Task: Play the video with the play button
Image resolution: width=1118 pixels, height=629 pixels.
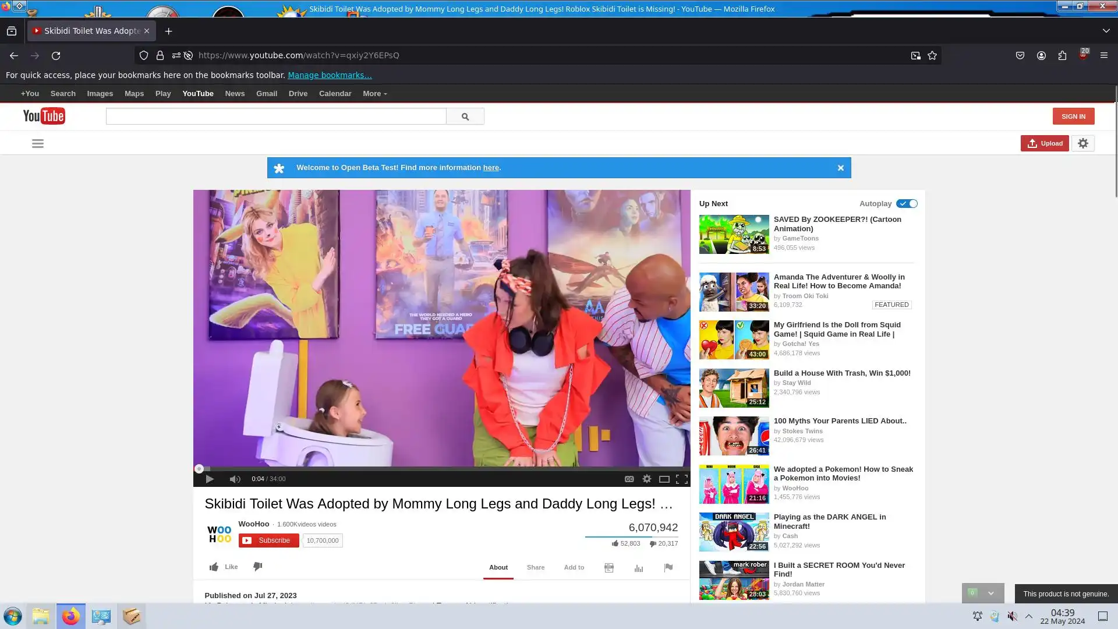Action: 210,479
